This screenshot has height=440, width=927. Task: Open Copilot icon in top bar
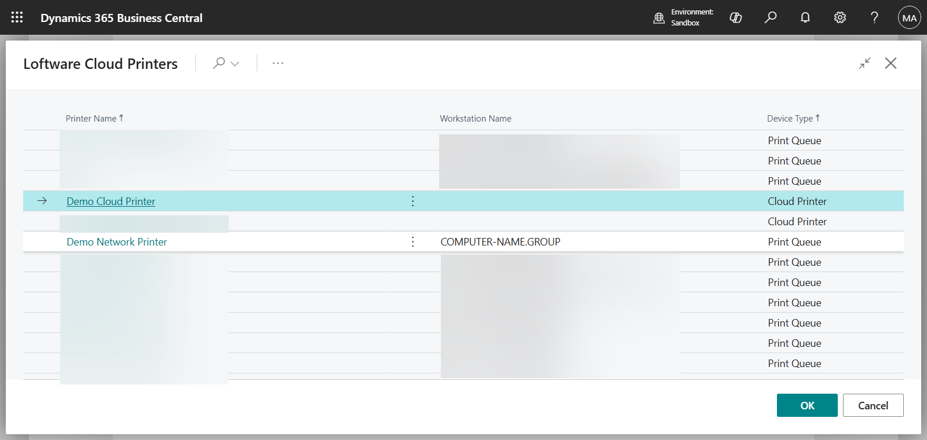coord(736,18)
